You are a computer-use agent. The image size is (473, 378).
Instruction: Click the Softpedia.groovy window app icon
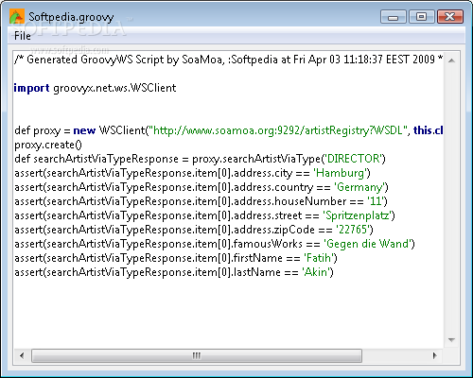(x=17, y=16)
